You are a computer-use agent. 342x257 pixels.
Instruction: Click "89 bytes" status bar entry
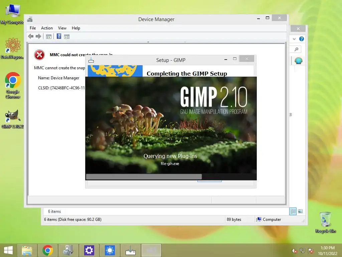click(x=234, y=220)
